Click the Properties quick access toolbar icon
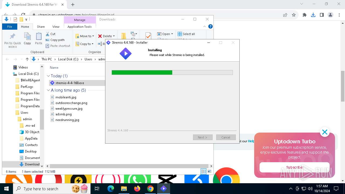This screenshot has height=194, width=345. [15, 19]
